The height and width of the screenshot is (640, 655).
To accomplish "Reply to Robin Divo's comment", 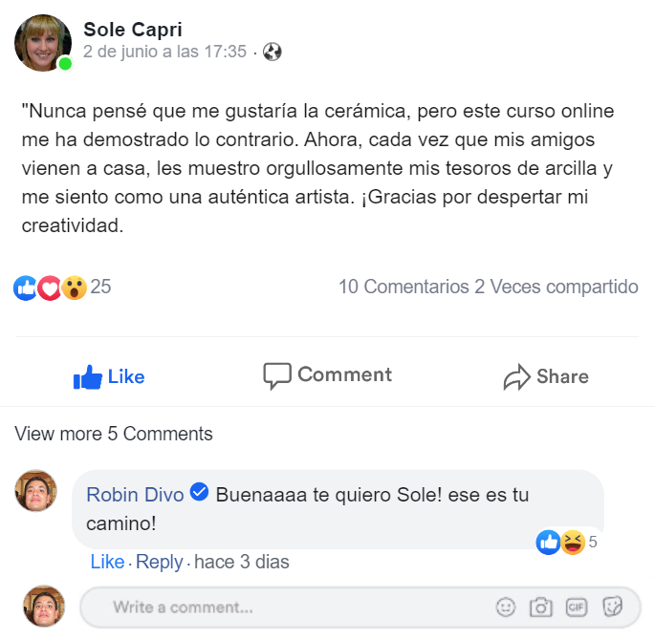I will [x=159, y=562].
